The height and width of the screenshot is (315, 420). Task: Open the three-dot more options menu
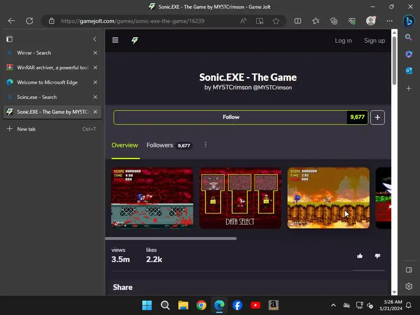(205, 145)
